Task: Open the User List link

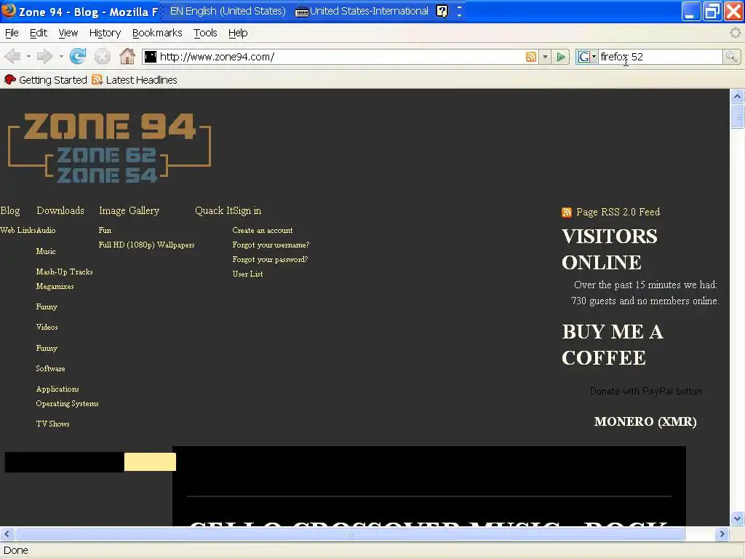Action: [247, 274]
